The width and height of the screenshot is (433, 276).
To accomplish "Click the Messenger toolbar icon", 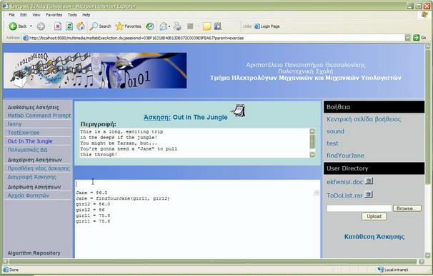I will click(x=218, y=26).
